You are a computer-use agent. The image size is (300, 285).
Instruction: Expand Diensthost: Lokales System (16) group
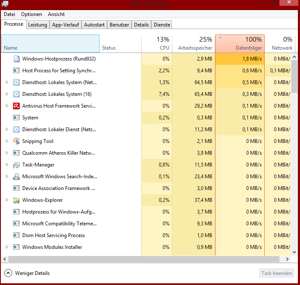click(x=7, y=94)
